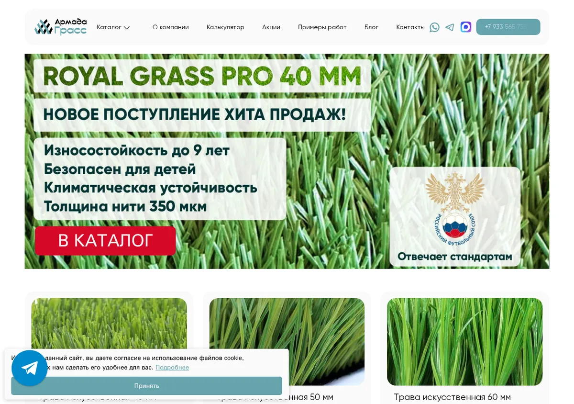Click the chevron arrow beside Каталог
This screenshot has height=404, width=574.
[127, 28]
